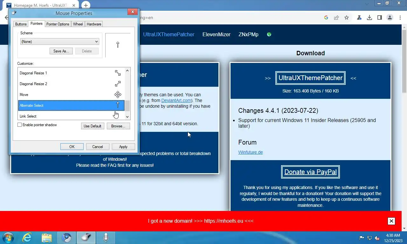Click the page scroll-up arrow
The height and width of the screenshot is (244, 407).
pyautogui.click(x=404, y=27)
